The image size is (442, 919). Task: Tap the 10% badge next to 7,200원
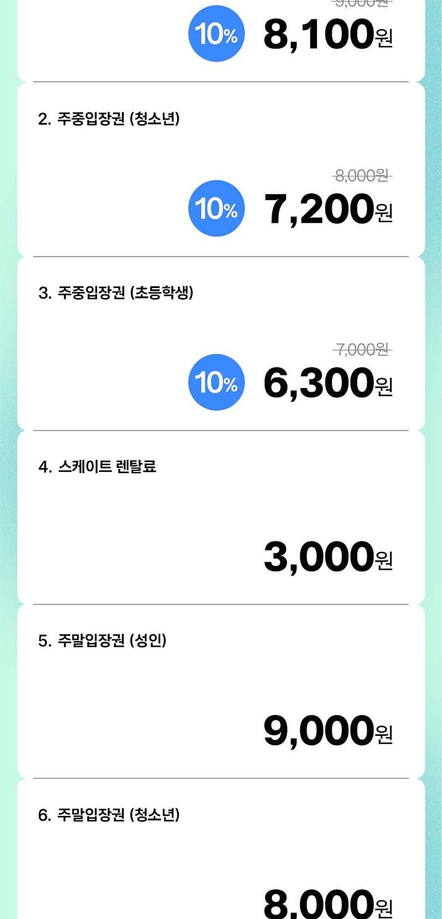(x=217, y=208)
